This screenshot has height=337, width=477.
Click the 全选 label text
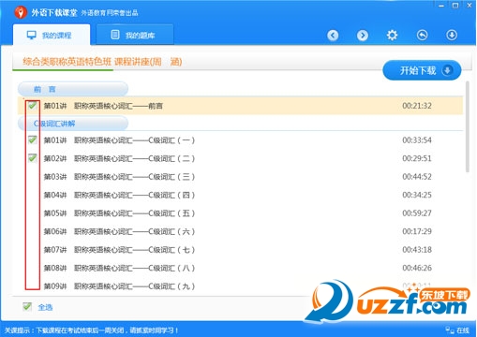tap(45, 307)
